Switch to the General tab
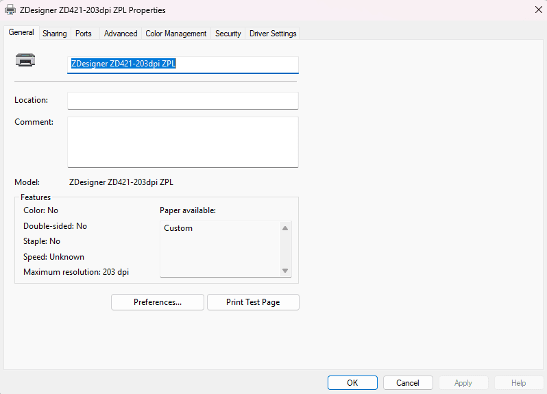Image resolution: width=547 pixels, height=394 pixels. [21, 33]
